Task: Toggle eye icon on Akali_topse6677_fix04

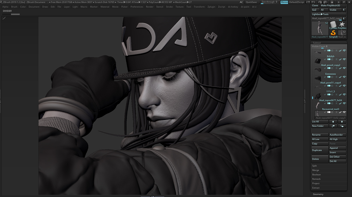Action: (344, 94)
